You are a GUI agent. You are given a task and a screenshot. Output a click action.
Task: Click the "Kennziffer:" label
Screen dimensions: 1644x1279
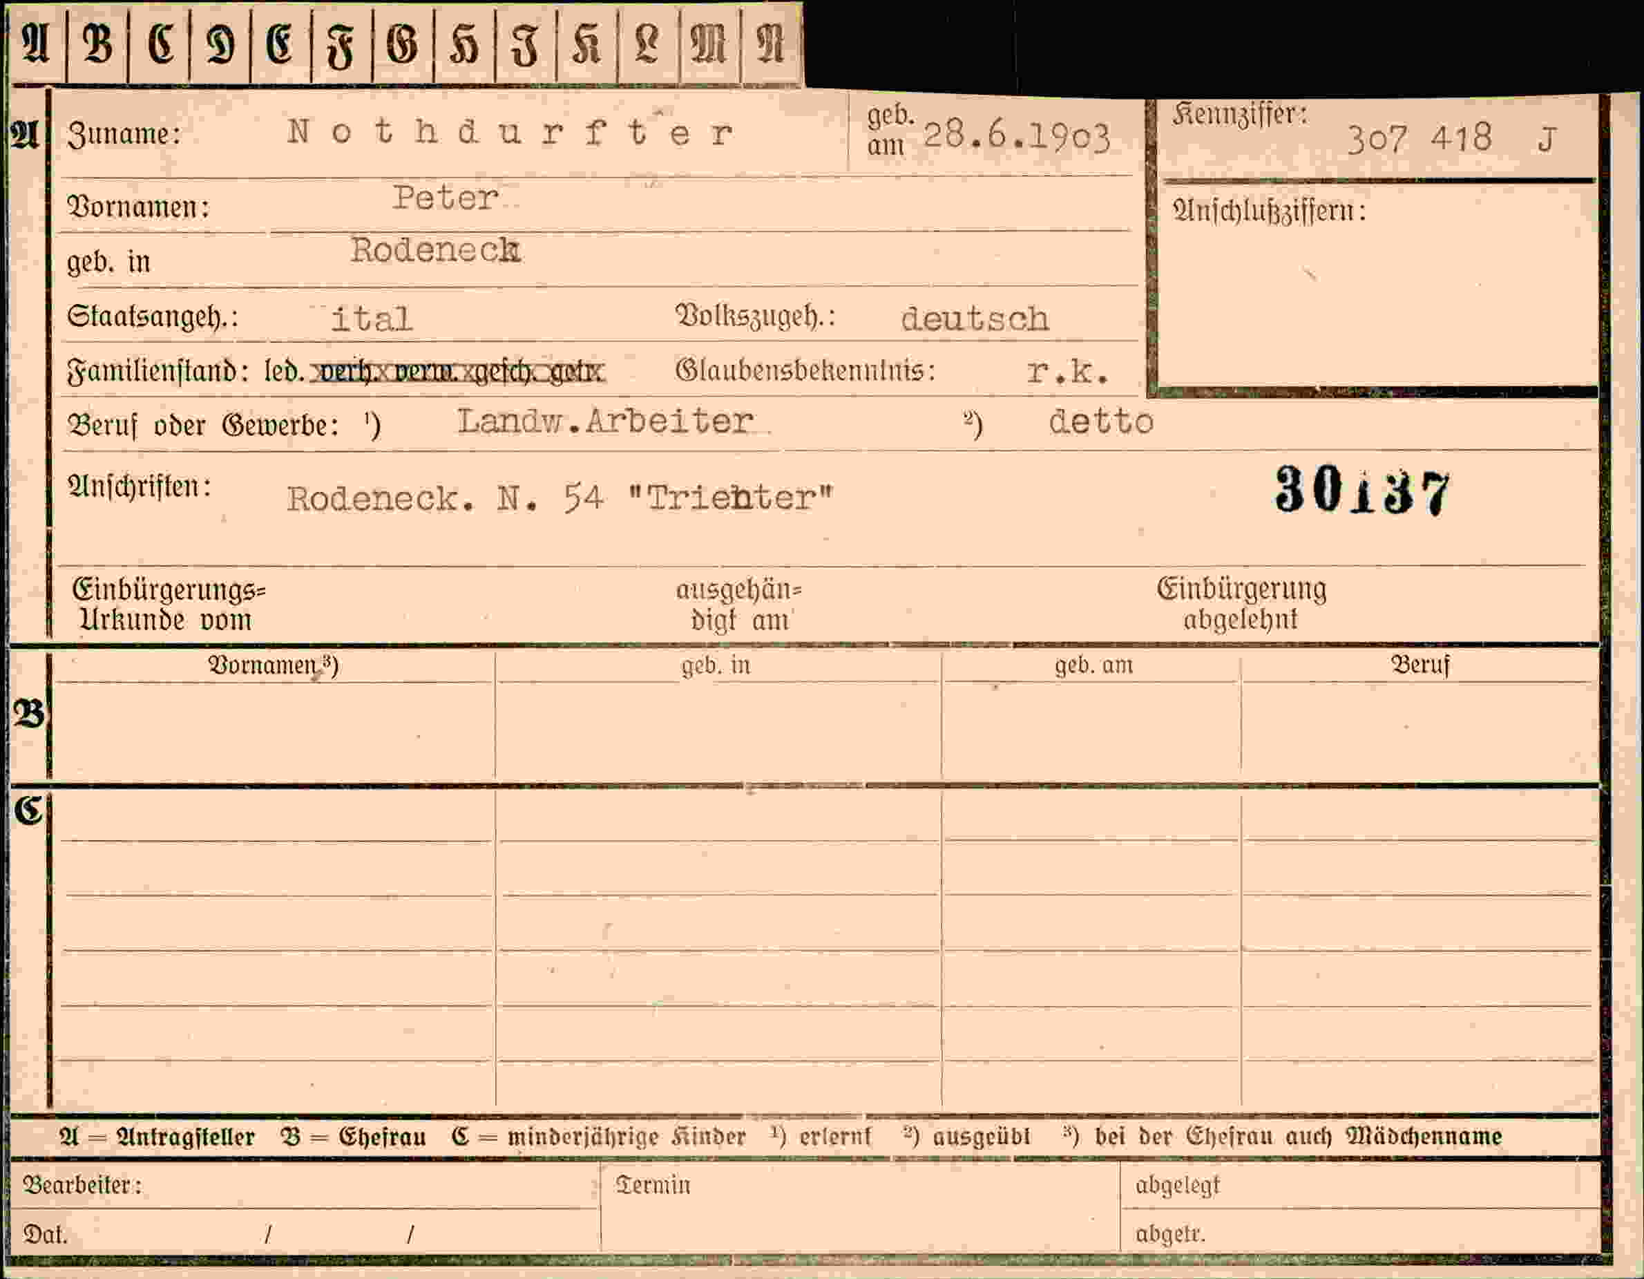click(x=1240, y=115)
